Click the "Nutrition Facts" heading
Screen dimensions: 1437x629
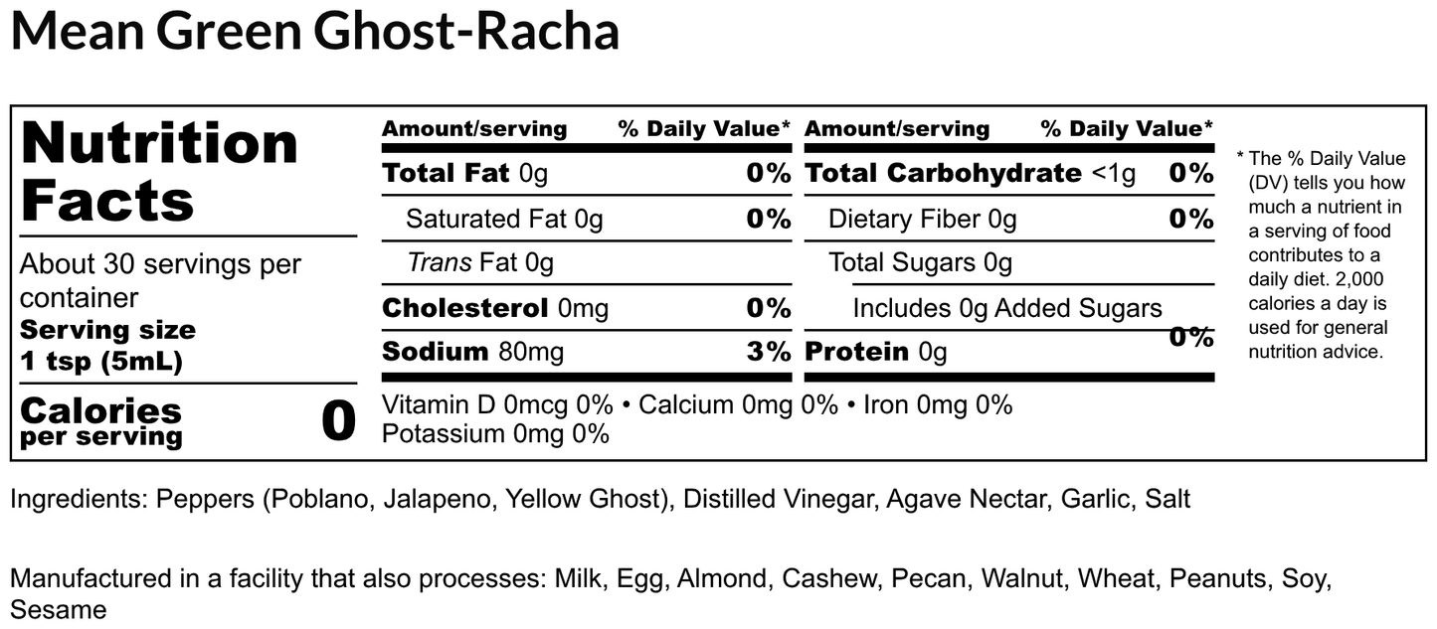159,171
